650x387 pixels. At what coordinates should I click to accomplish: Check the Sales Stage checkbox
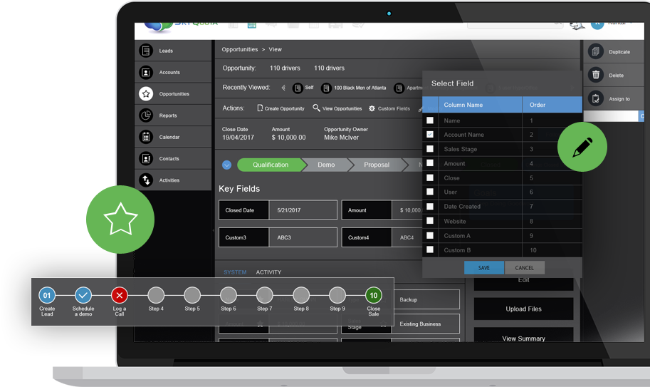tap(430, 149)
